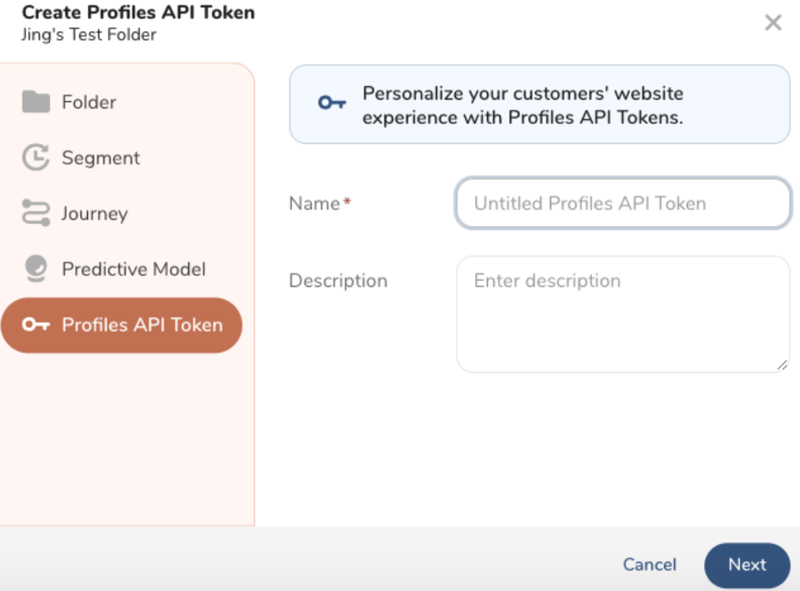Click the Predictive Model crystal ball icon

click(36, 269)
